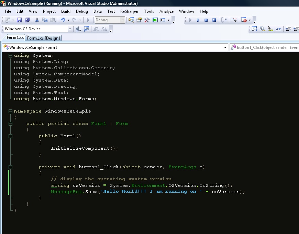The width and height of the screenshot is (299, 234).
Task: Open the Breakpoints window icon dropdown arrow
Action: coord(250,20)
